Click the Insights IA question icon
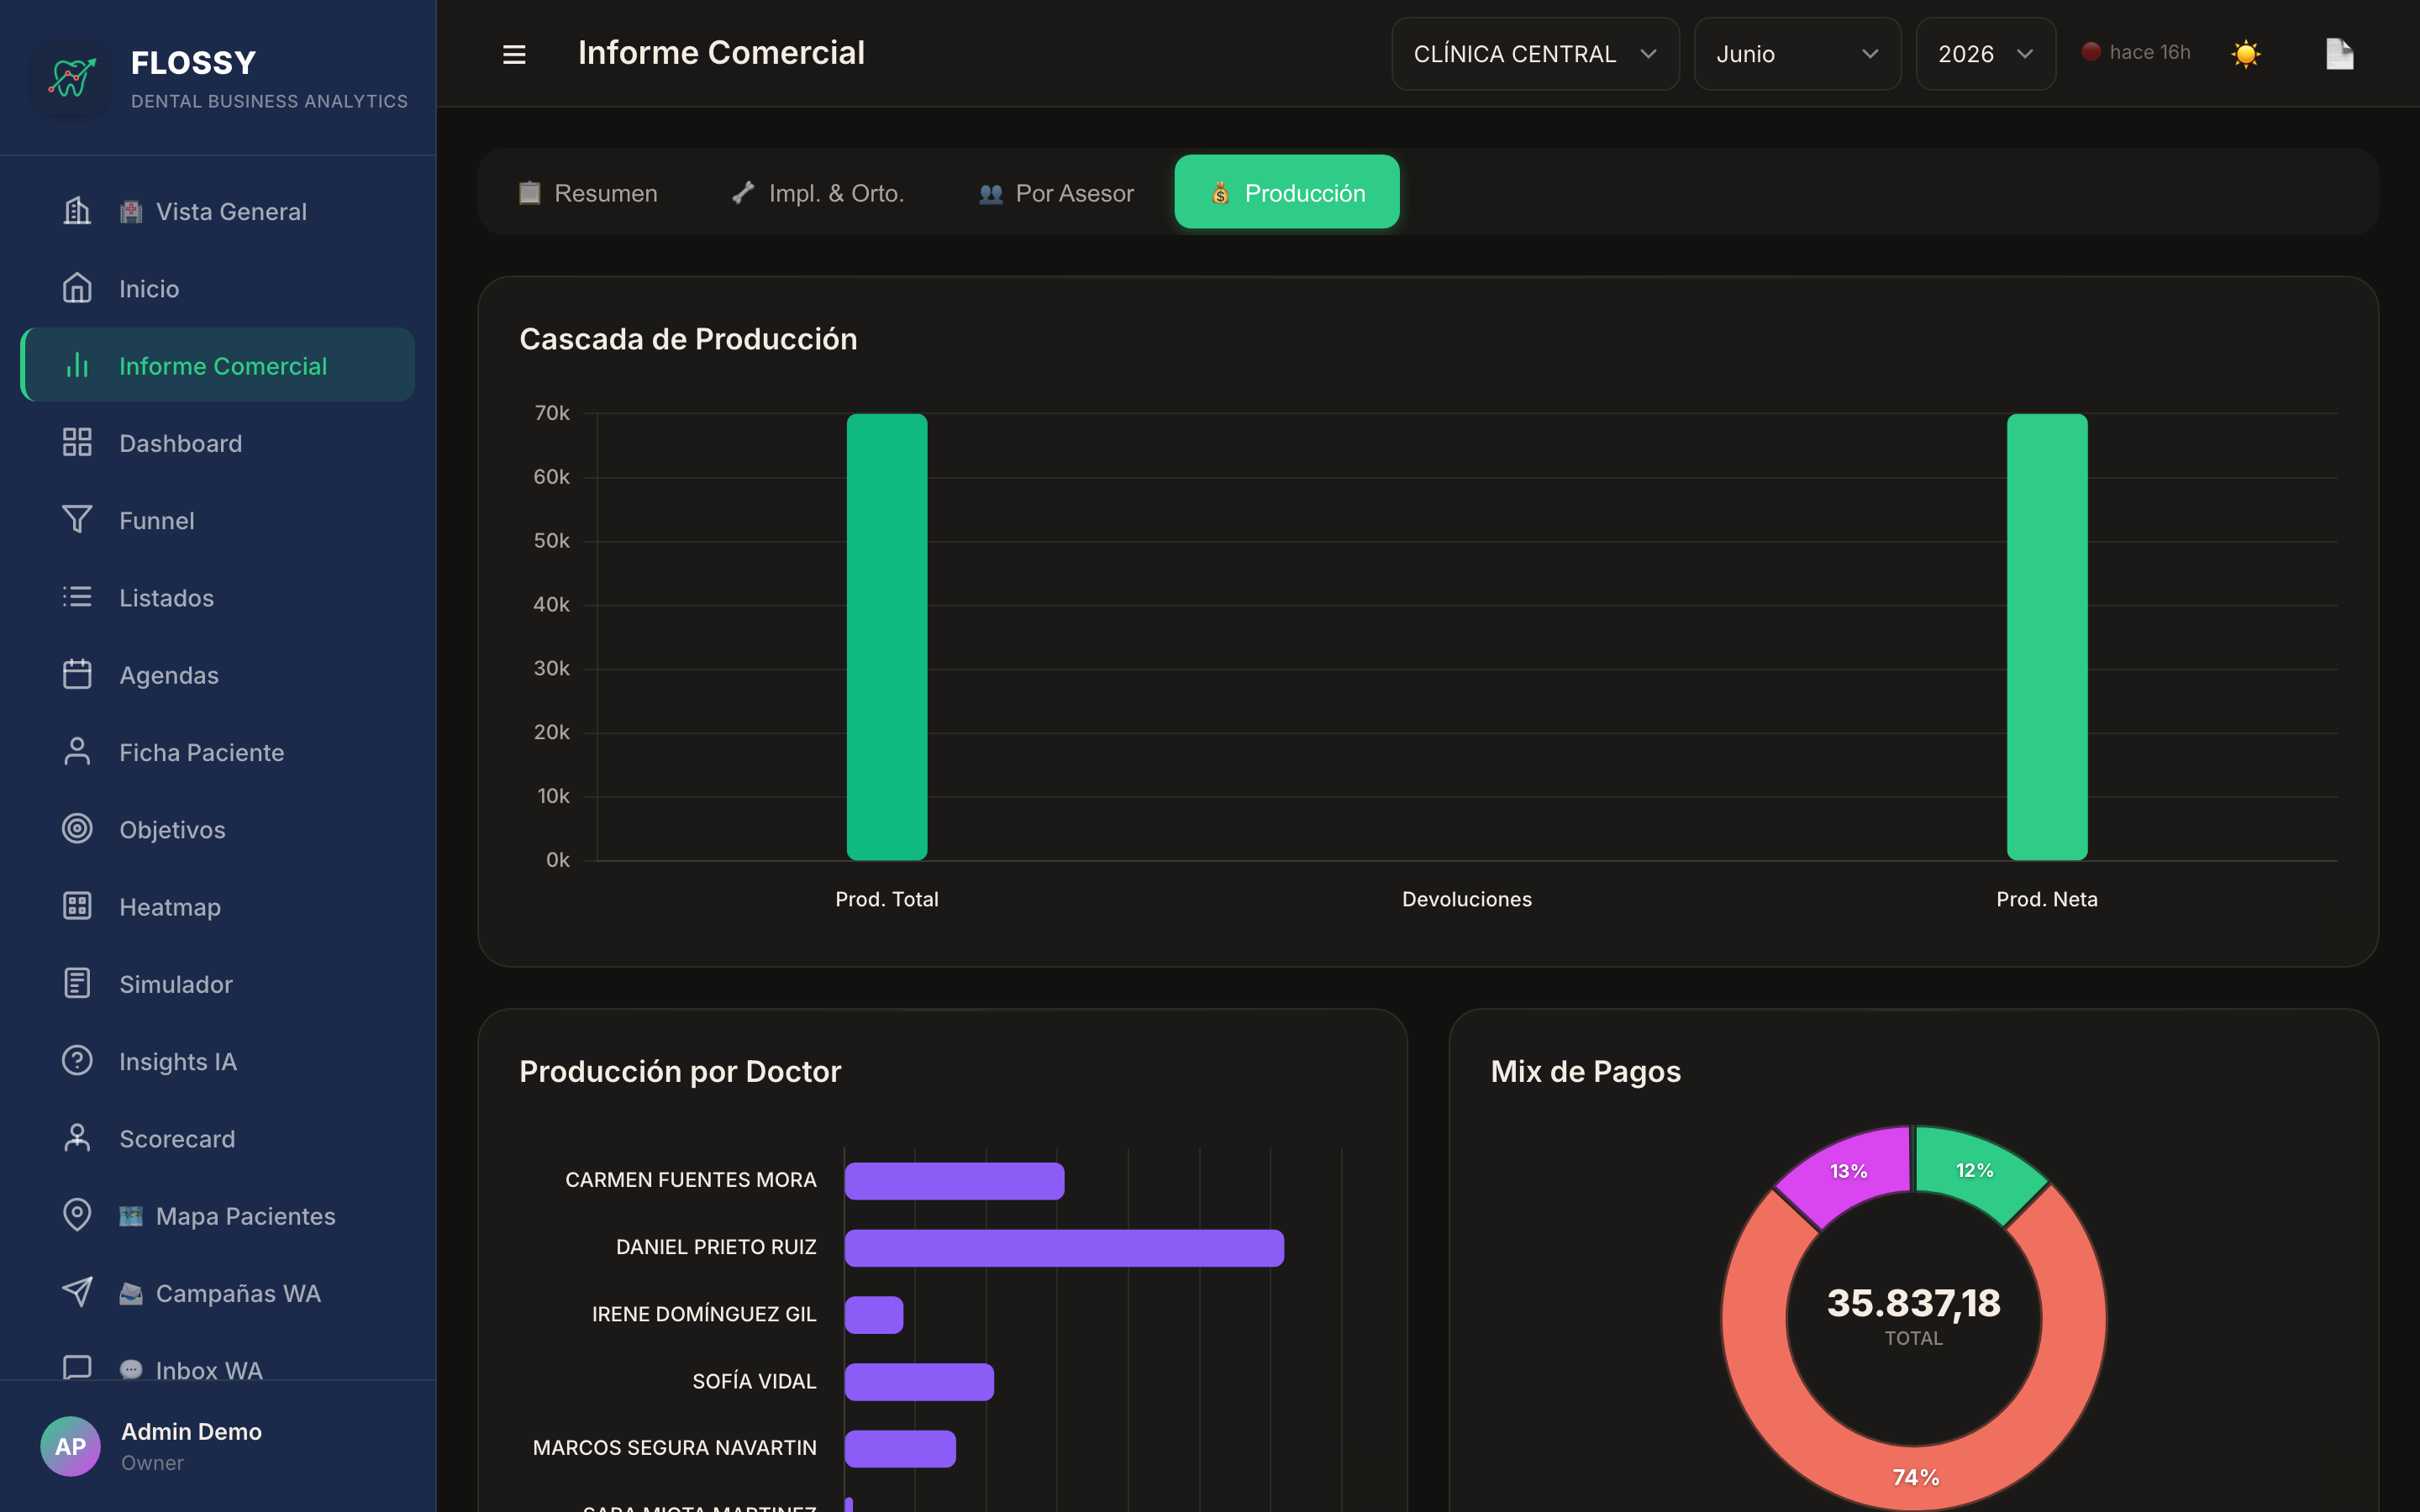2420x1512 pixels. click(x=77, y=1061)
